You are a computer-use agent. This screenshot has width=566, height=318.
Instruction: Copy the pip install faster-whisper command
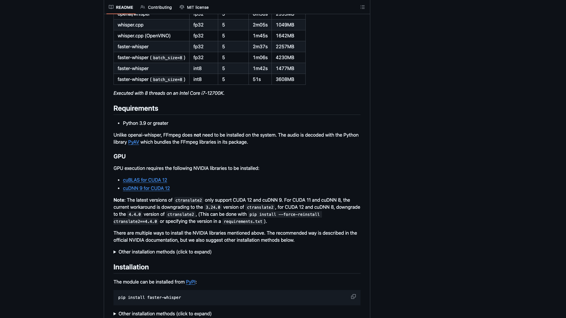tap(353, 297)
